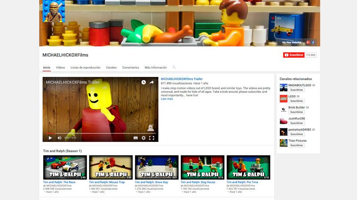Open Titan Pictures channel name link
Screen dimensions: 357x200
click(x=297, y=141)
